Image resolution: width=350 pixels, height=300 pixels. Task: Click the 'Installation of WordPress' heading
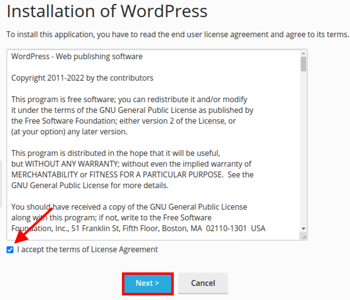point(107,11)
